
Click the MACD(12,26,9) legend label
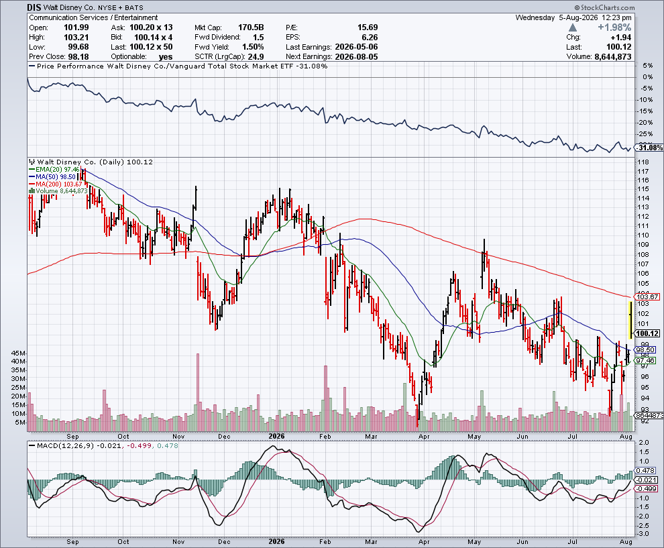66,446
